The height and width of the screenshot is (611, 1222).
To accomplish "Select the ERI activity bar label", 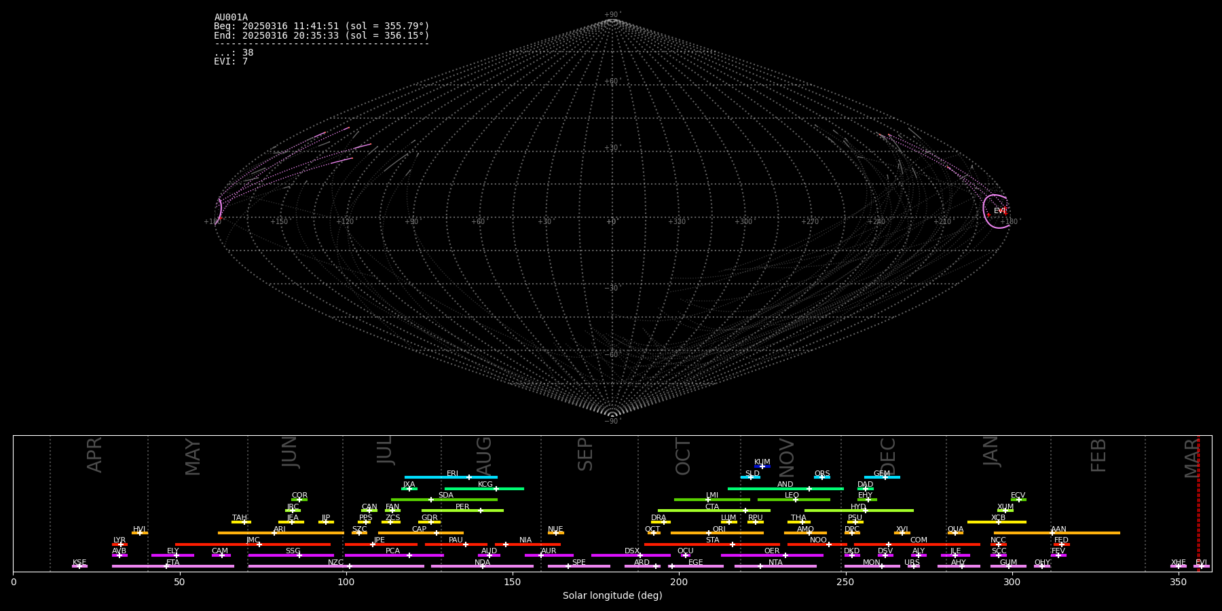I will click(452, 474).
